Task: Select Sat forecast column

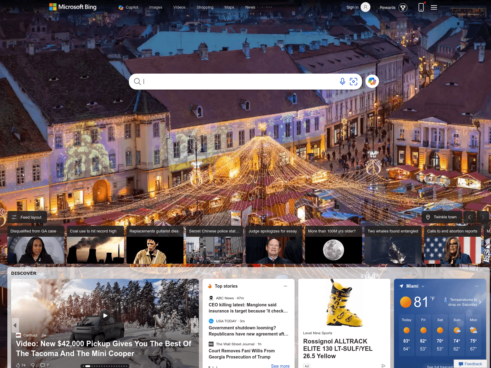Action: click(440, 335)
